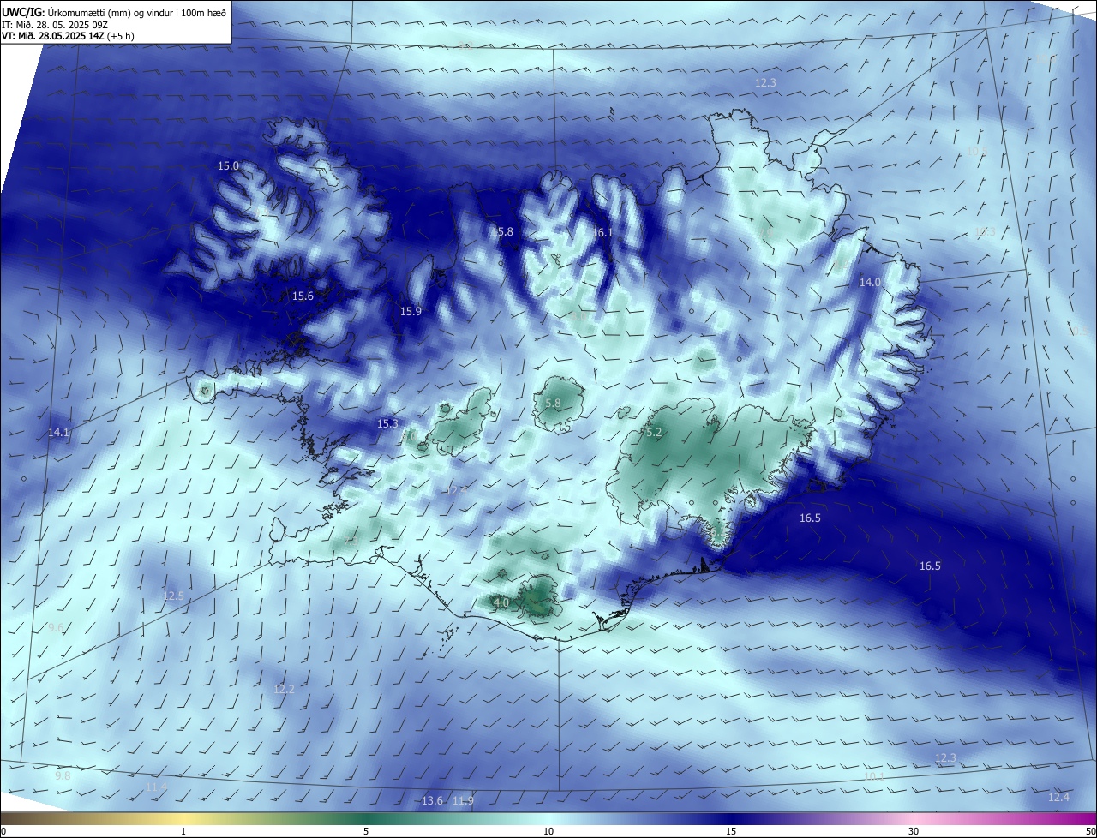Screen dimensions: 1097x838
Task: Click the 15.3 value label
Action: 387,424
